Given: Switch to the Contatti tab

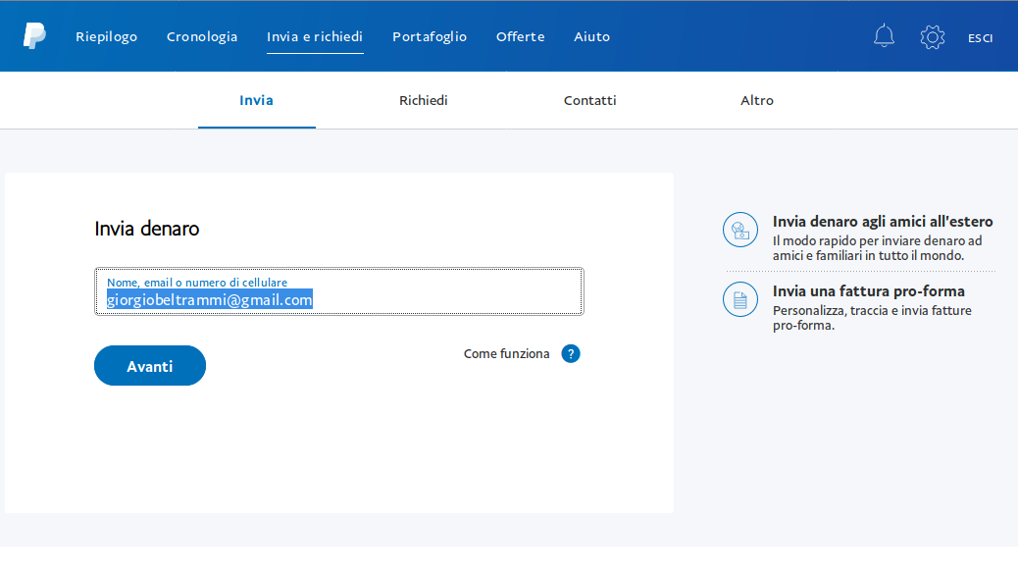Looking at the screenshot, I should click(x=589, y=100).
